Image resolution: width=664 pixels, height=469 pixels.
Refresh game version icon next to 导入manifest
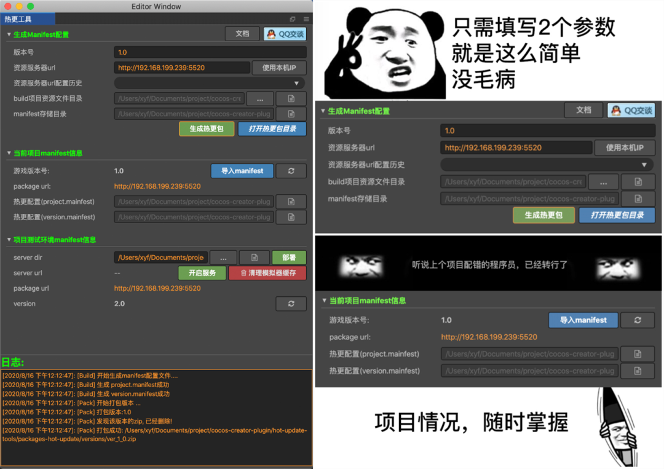pyautogui.click(x=291, y=171)
